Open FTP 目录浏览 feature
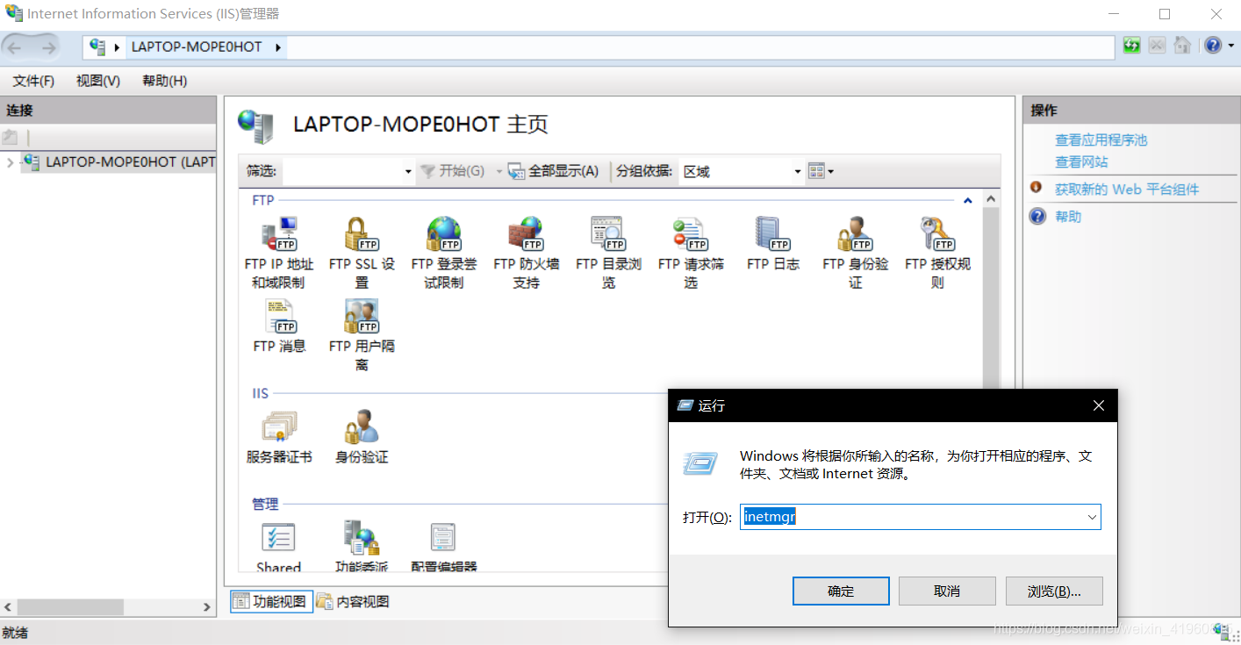 (x=608, y=253)
